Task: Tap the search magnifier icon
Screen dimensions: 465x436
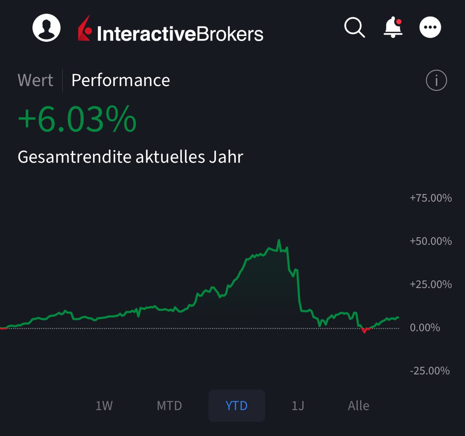Action: [x=354, y=27]
